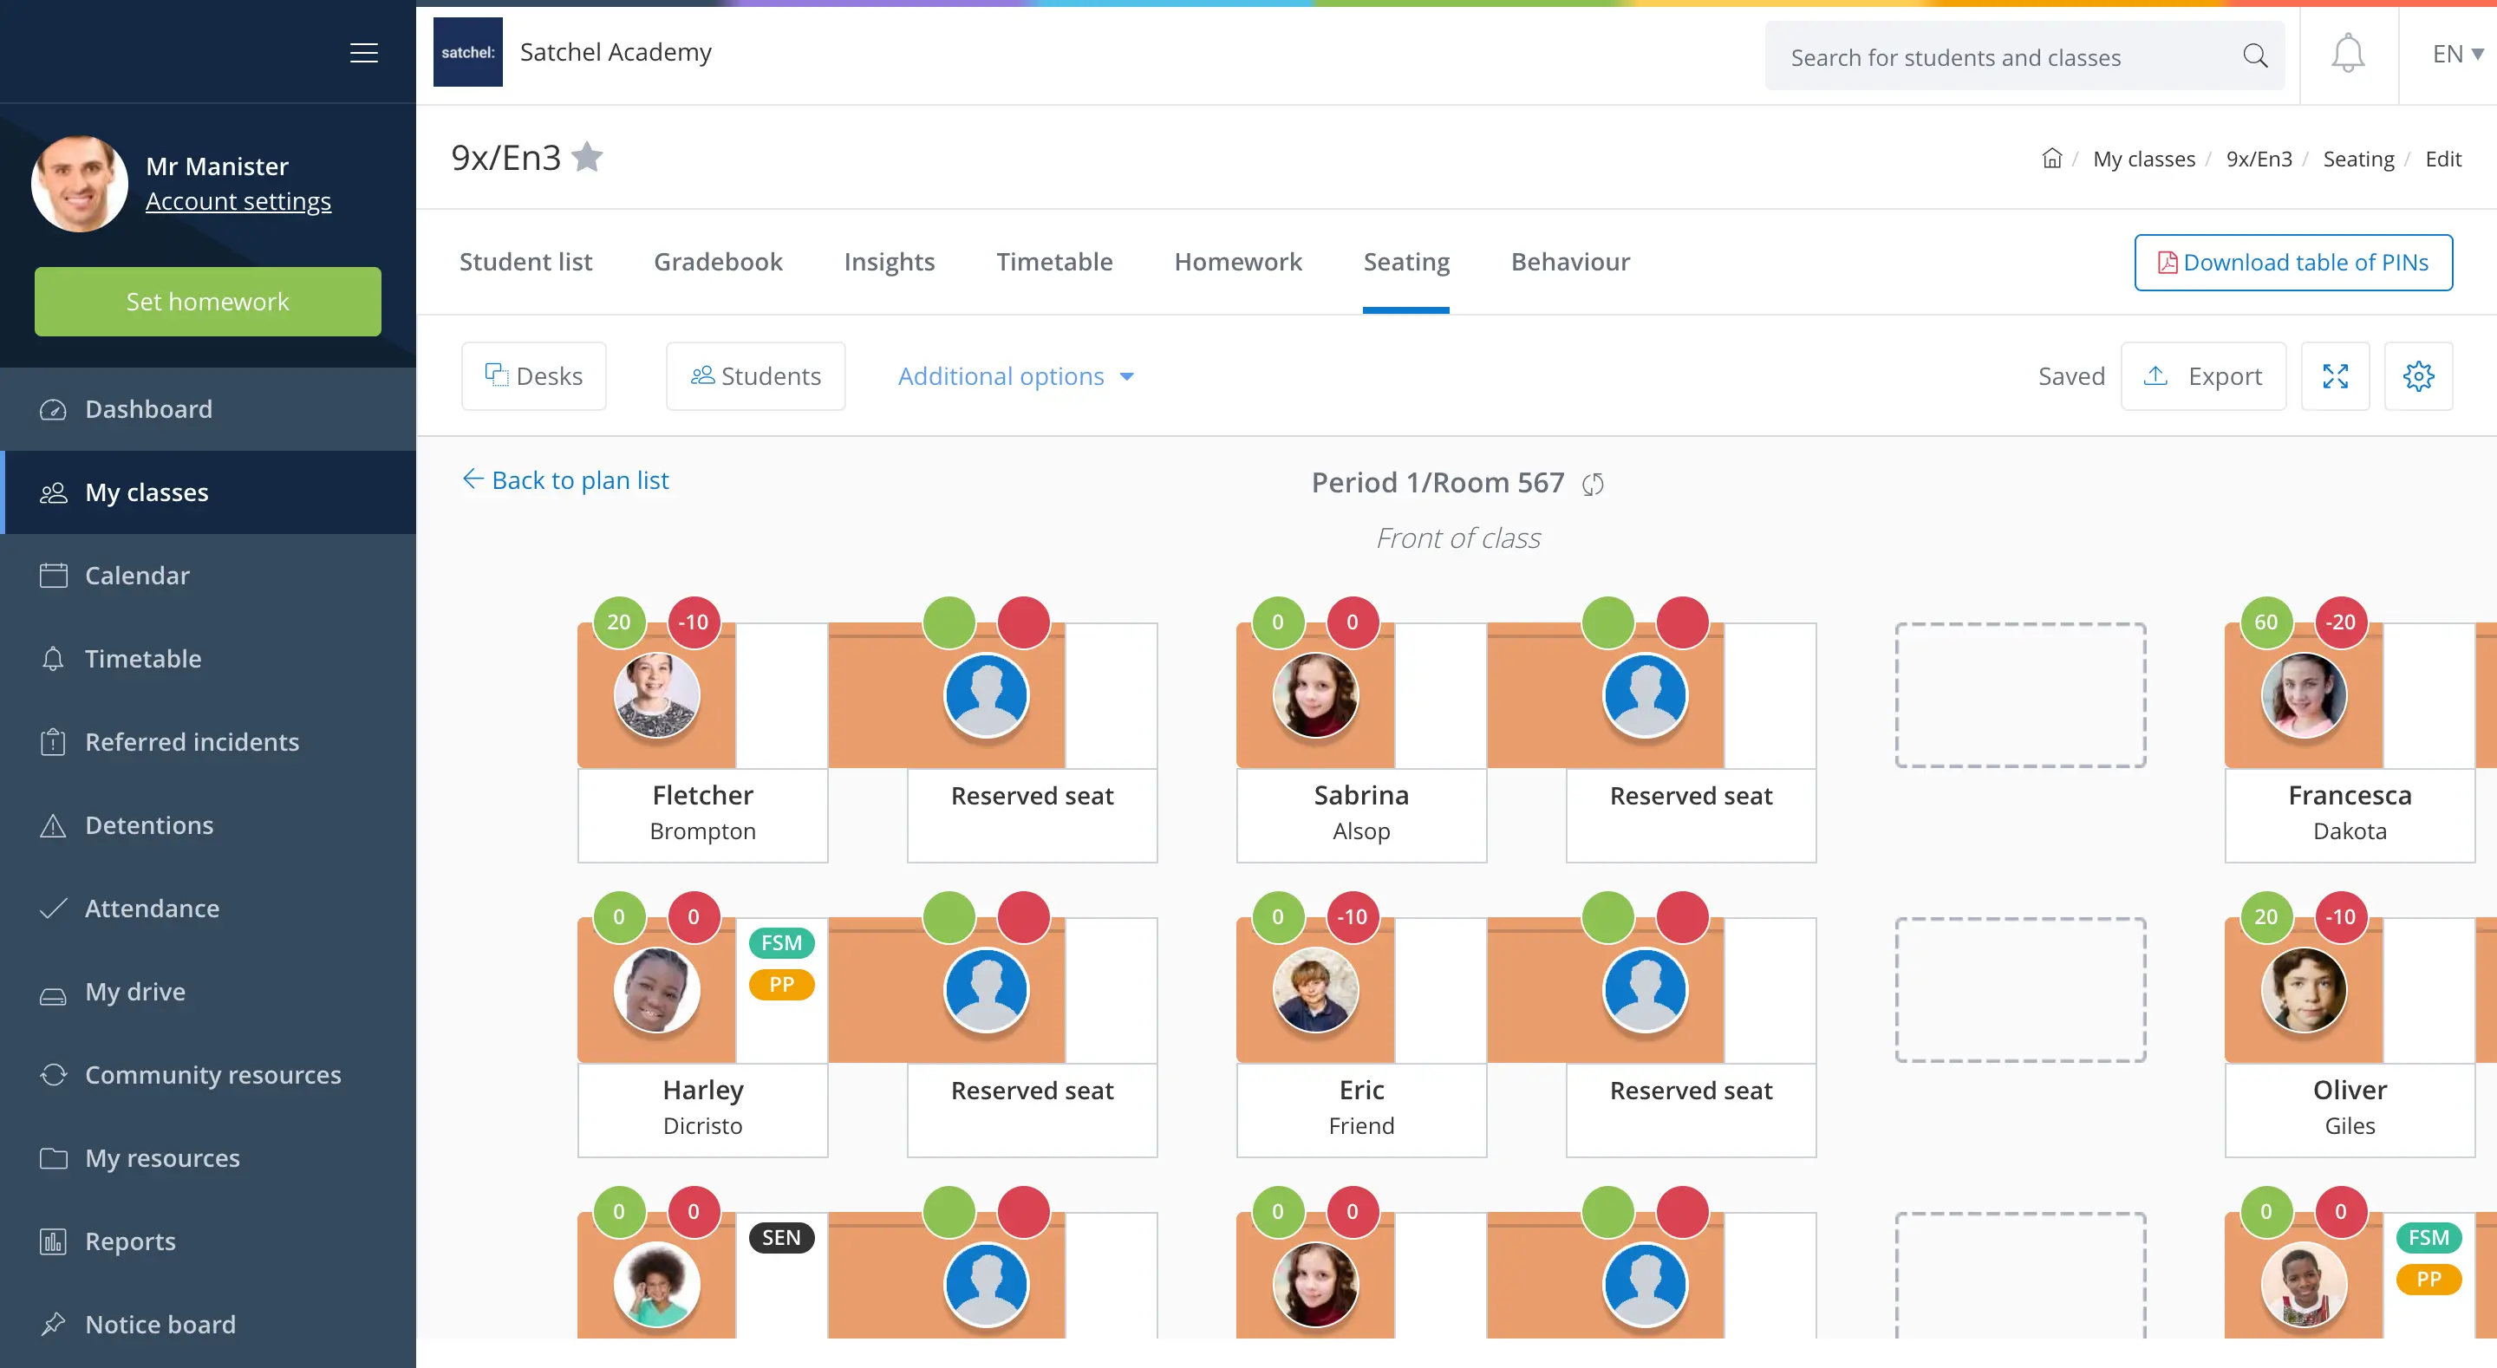Screen dimensions: 2497x1368
Task: Enter fullscreen view of the seating plan
Action: [2336, 376]
